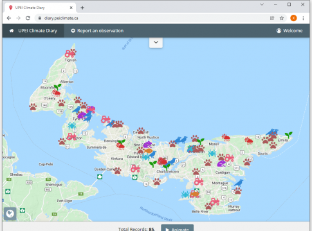Click the rain cloud marker near Kensington
The image size is (312, 231).
tap(120, 146)
